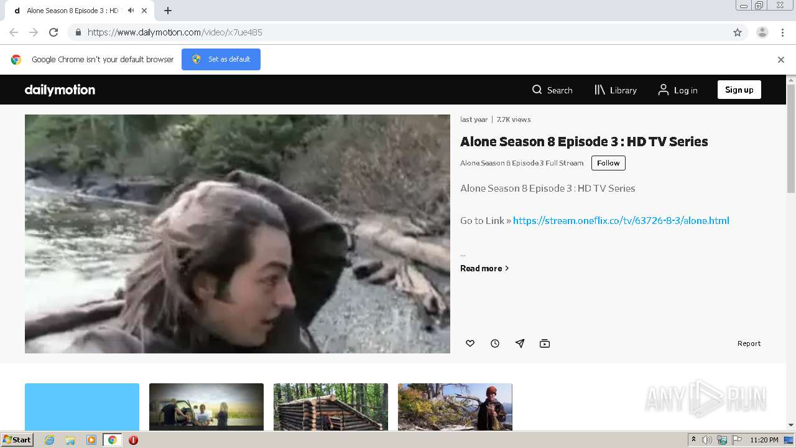Click the Set as default button

pos(221,59)
